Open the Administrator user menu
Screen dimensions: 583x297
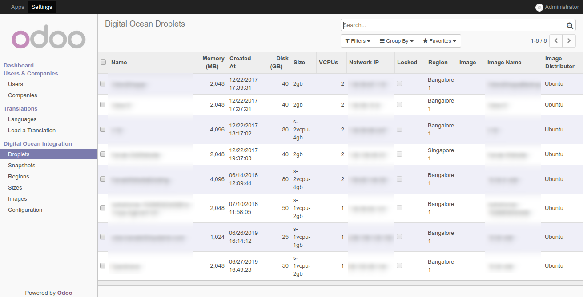click(x=557, y=7)
